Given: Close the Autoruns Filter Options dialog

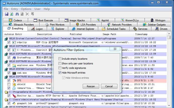Looking at the screenshot, I should point(115,49).
